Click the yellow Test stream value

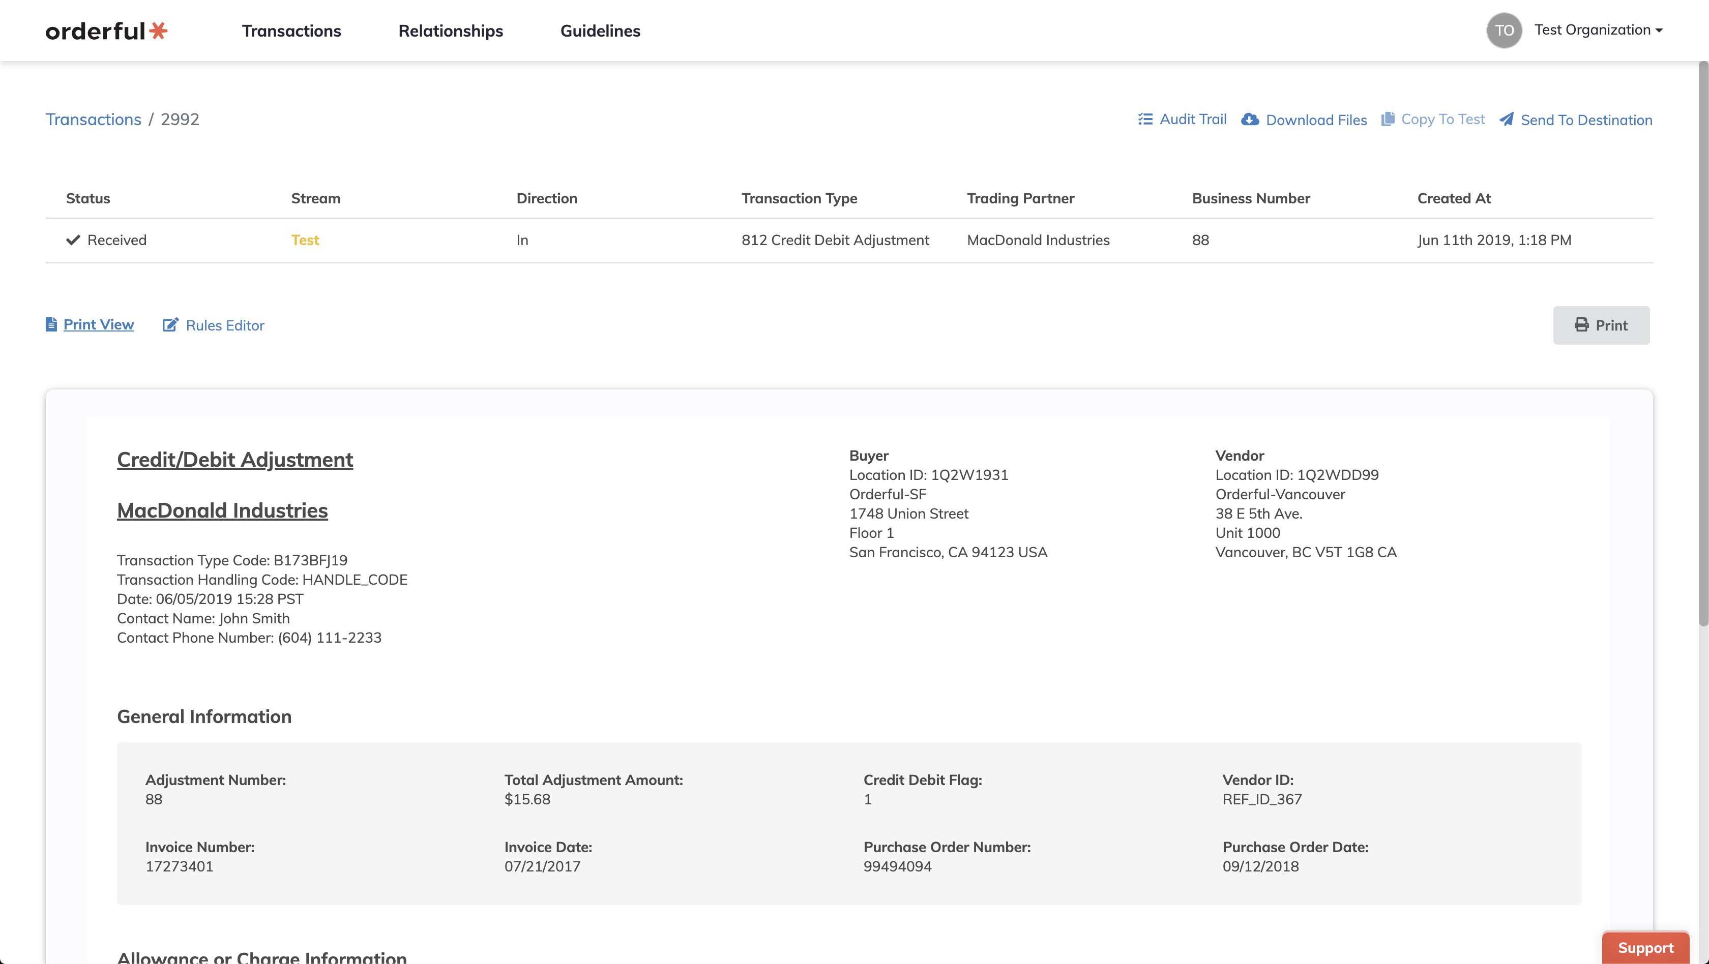(x=305, y=240)
